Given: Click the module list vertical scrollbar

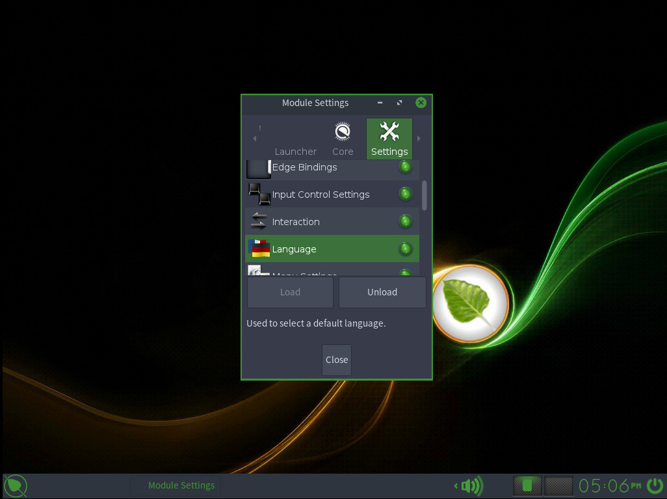Looking at the screenshot, I should pyautogui.click(x=425, y=195).
